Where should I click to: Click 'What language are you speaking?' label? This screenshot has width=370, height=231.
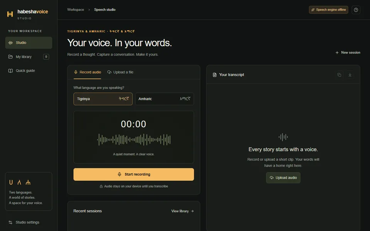(x=99, y=88)
